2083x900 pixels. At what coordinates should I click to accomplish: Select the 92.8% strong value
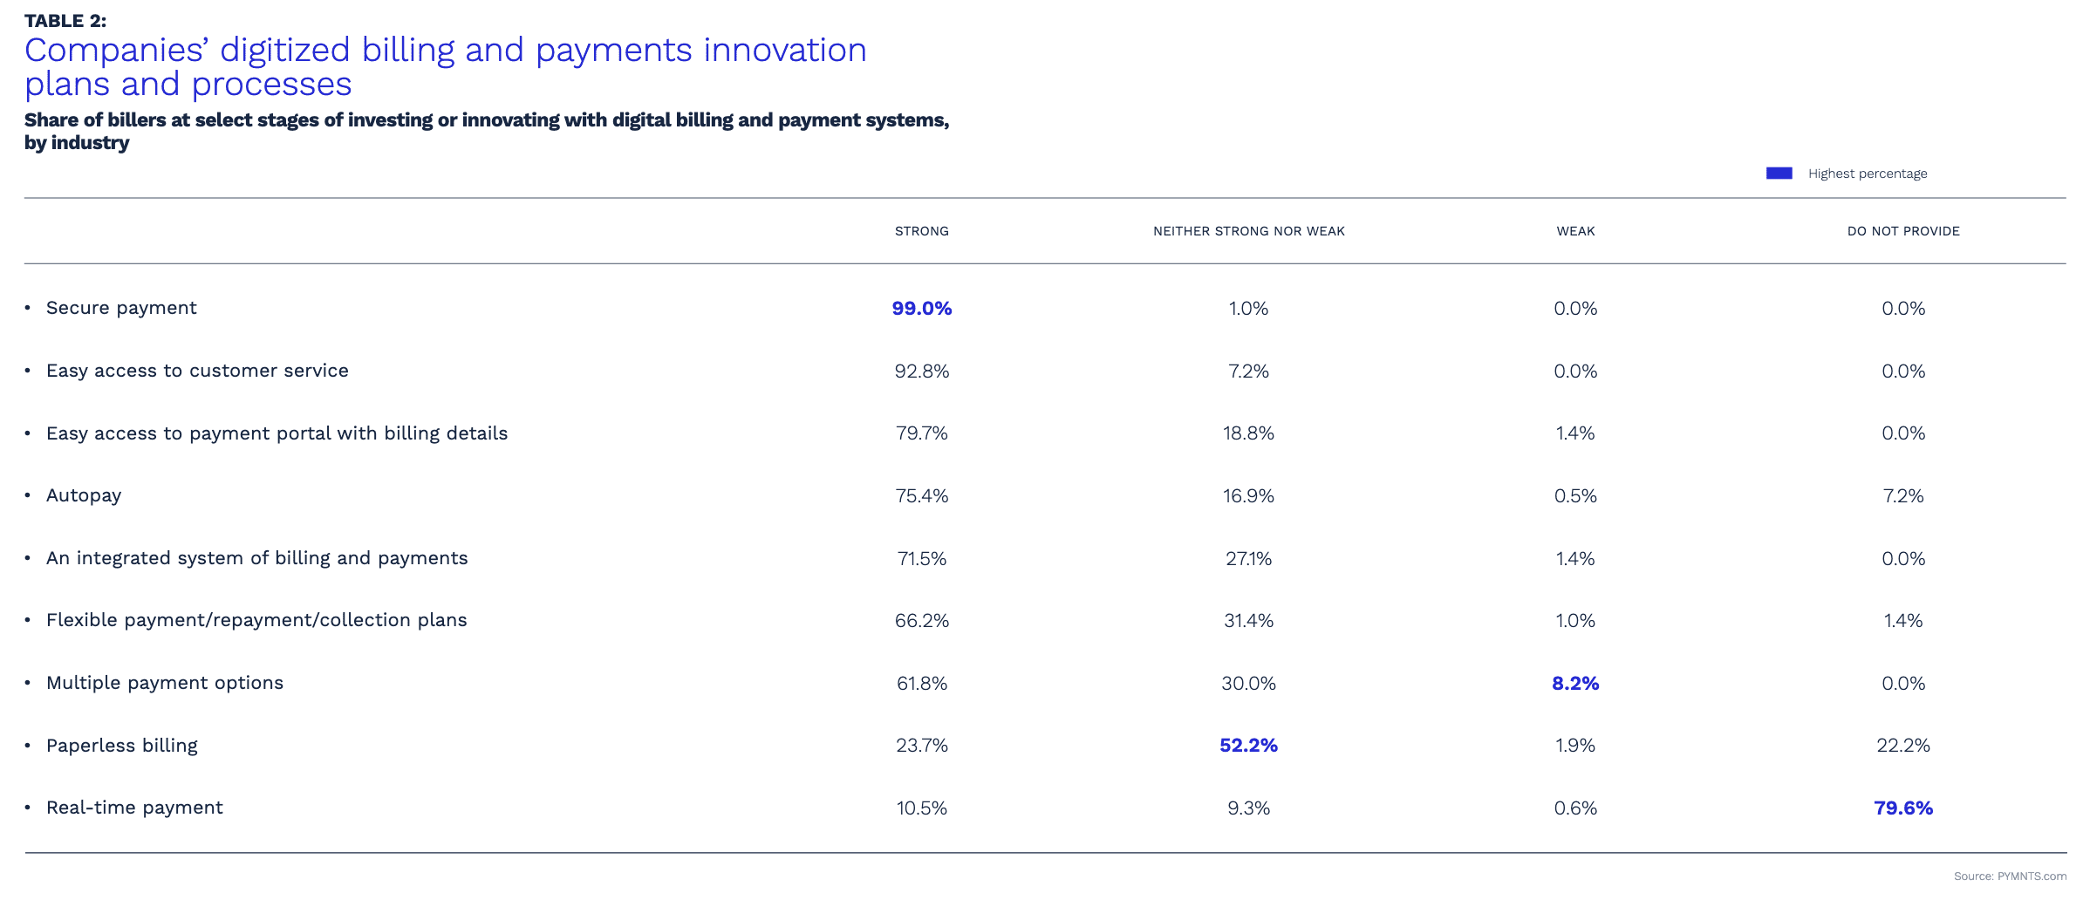pos(921,372)
